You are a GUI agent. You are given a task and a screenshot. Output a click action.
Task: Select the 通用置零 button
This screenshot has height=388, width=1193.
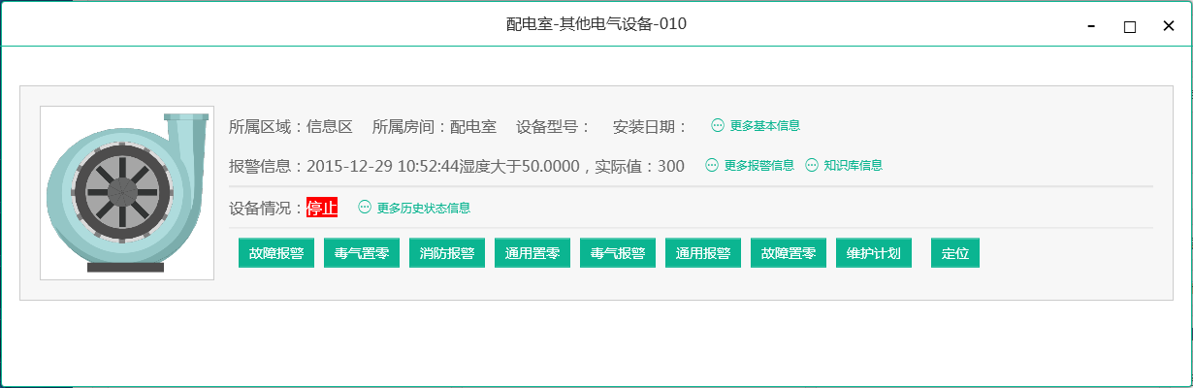532,254
